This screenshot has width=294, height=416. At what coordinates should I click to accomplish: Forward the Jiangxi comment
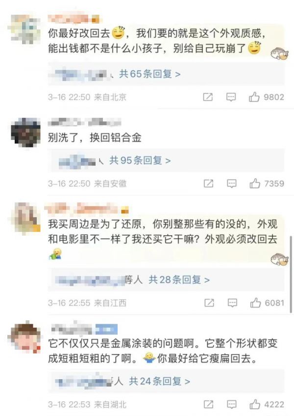click(209, 303)
